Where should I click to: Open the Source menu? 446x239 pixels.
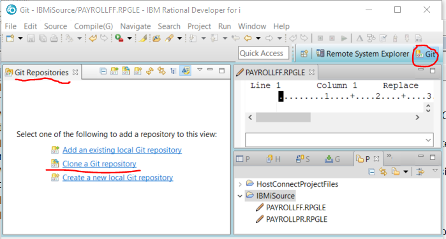click(56, 26)
